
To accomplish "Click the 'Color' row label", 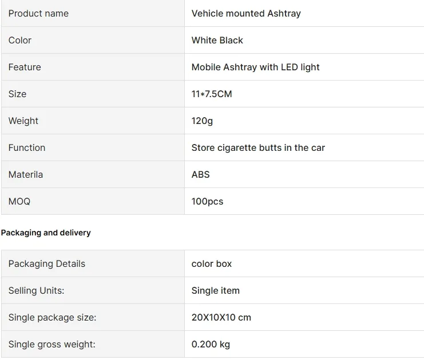I will click(x=20, y=40).
